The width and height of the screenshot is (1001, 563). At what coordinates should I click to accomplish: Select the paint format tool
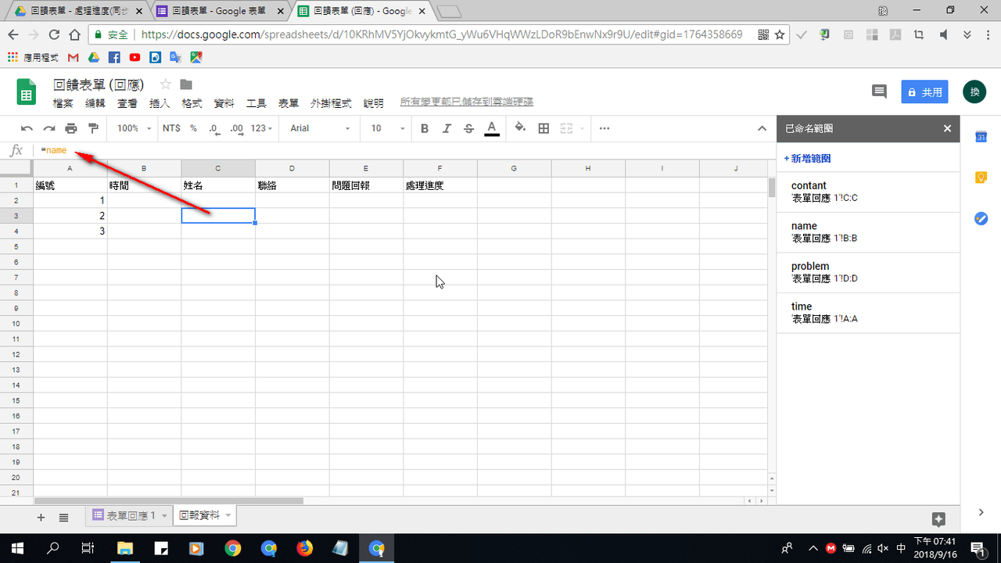pyautogui.click(x=94, y=128)
